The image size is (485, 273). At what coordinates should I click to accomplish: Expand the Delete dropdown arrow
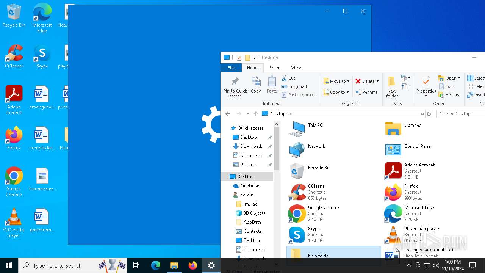tap(378, 81)
